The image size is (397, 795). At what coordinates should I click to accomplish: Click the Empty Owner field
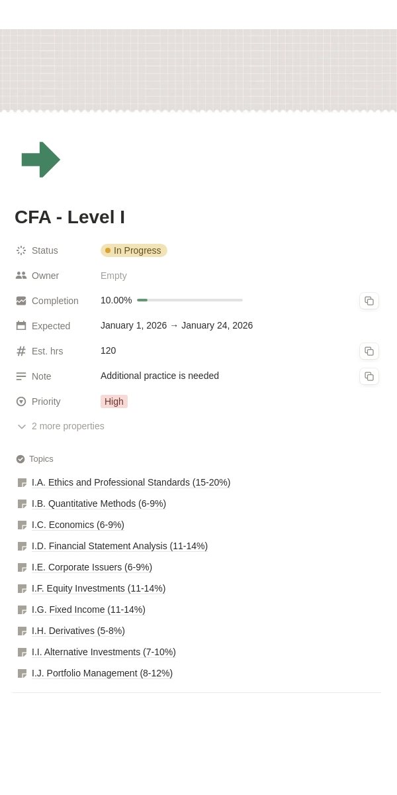[x=114, y=276]
